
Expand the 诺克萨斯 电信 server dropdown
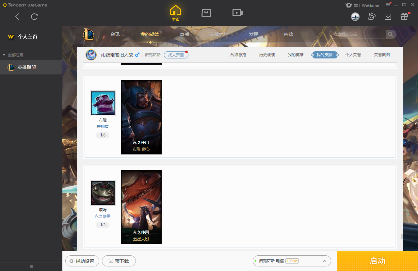(x=292, y=261)
